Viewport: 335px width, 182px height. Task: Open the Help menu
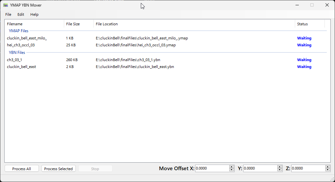tap(35, 14)
